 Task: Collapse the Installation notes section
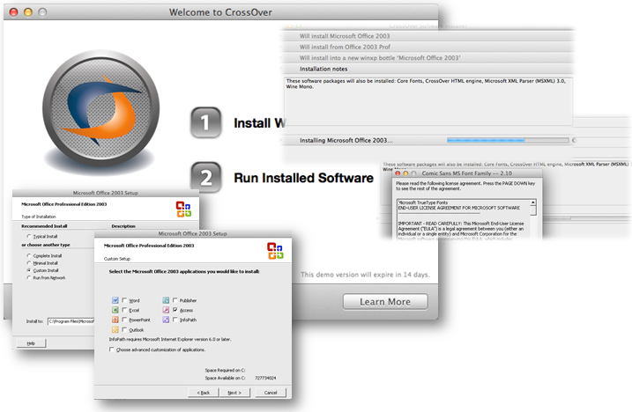(x=428, y=69)
